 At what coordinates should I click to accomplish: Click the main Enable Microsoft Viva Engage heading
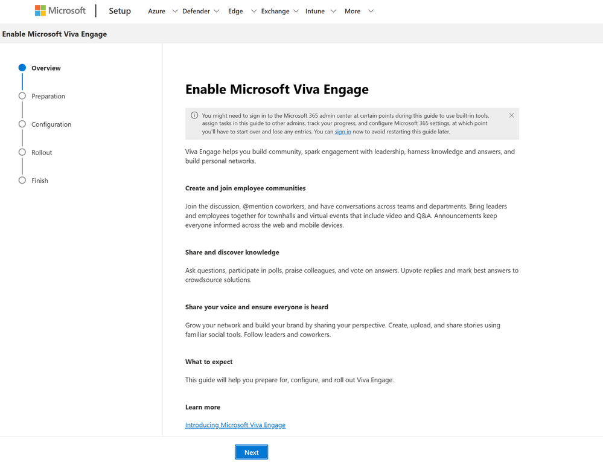click(x=277, y=89)
